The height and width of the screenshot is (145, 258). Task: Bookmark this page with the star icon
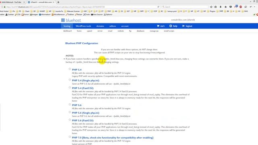211,7
